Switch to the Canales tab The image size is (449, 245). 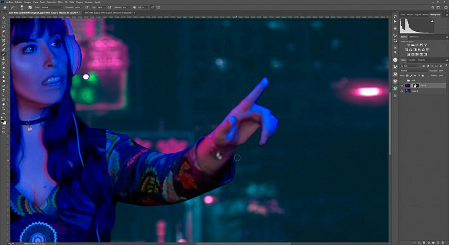pos(412,60)
